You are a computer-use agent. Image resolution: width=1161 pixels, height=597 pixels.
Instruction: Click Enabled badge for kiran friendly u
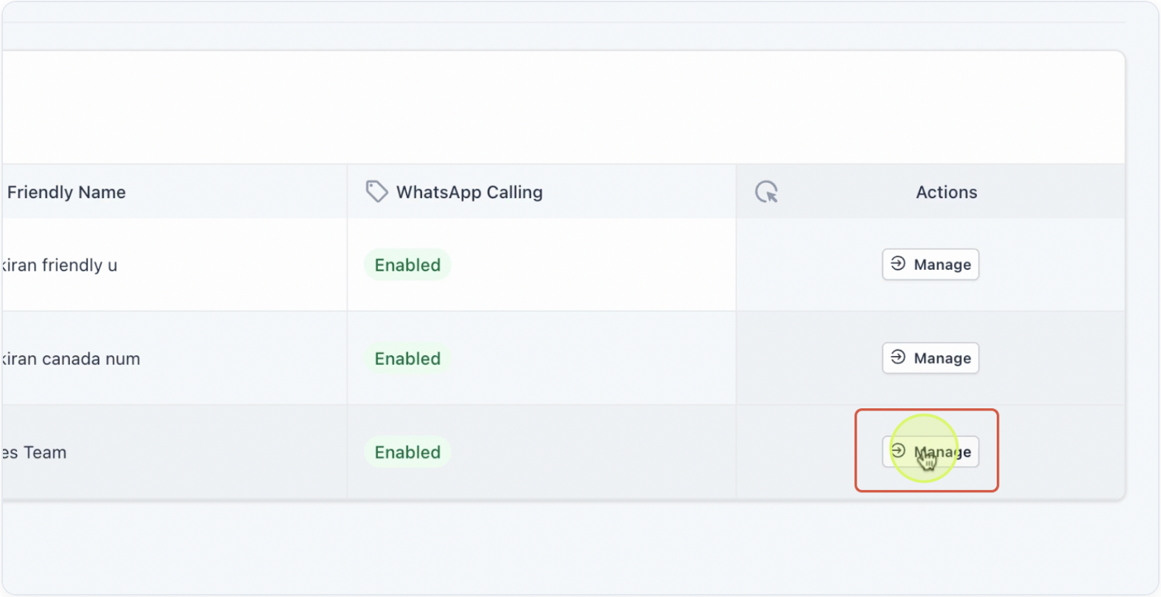pos(407,265)
